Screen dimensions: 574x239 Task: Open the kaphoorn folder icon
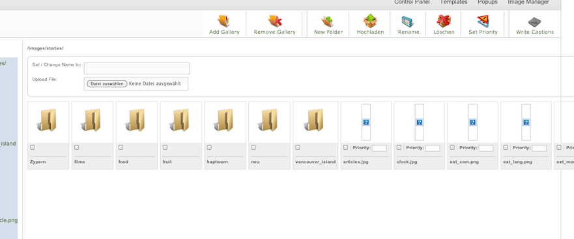point(225,120)
